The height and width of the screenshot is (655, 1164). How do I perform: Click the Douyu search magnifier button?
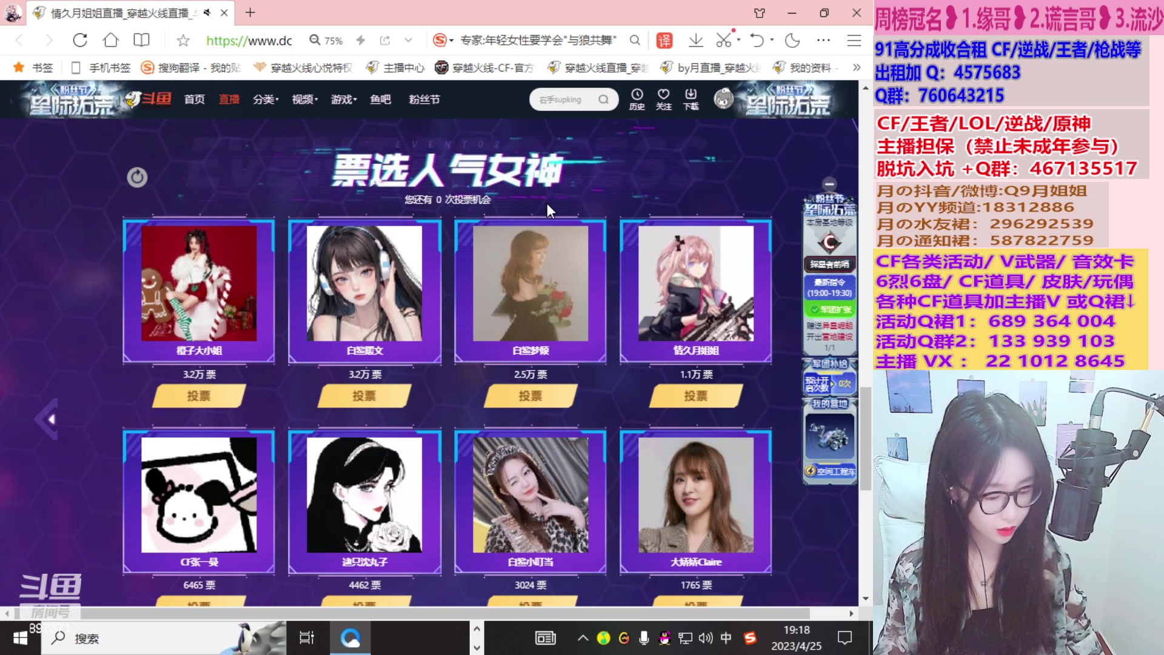click(x=604, y=99)
